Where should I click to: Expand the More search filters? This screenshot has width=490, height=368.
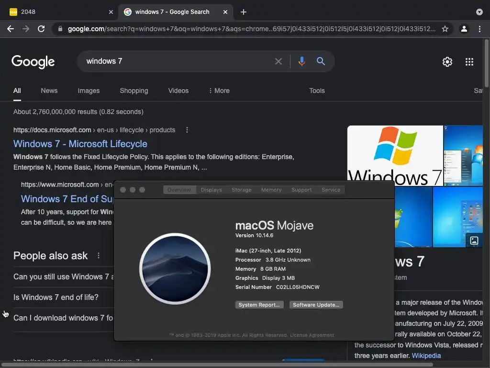[219, 91]
